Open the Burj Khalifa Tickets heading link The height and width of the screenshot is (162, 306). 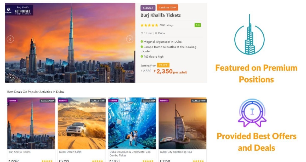161,15
